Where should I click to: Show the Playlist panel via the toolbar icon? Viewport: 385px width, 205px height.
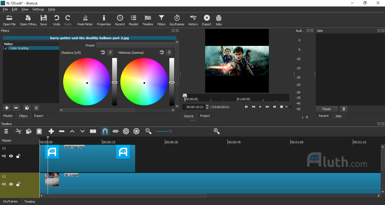(134, 20)
